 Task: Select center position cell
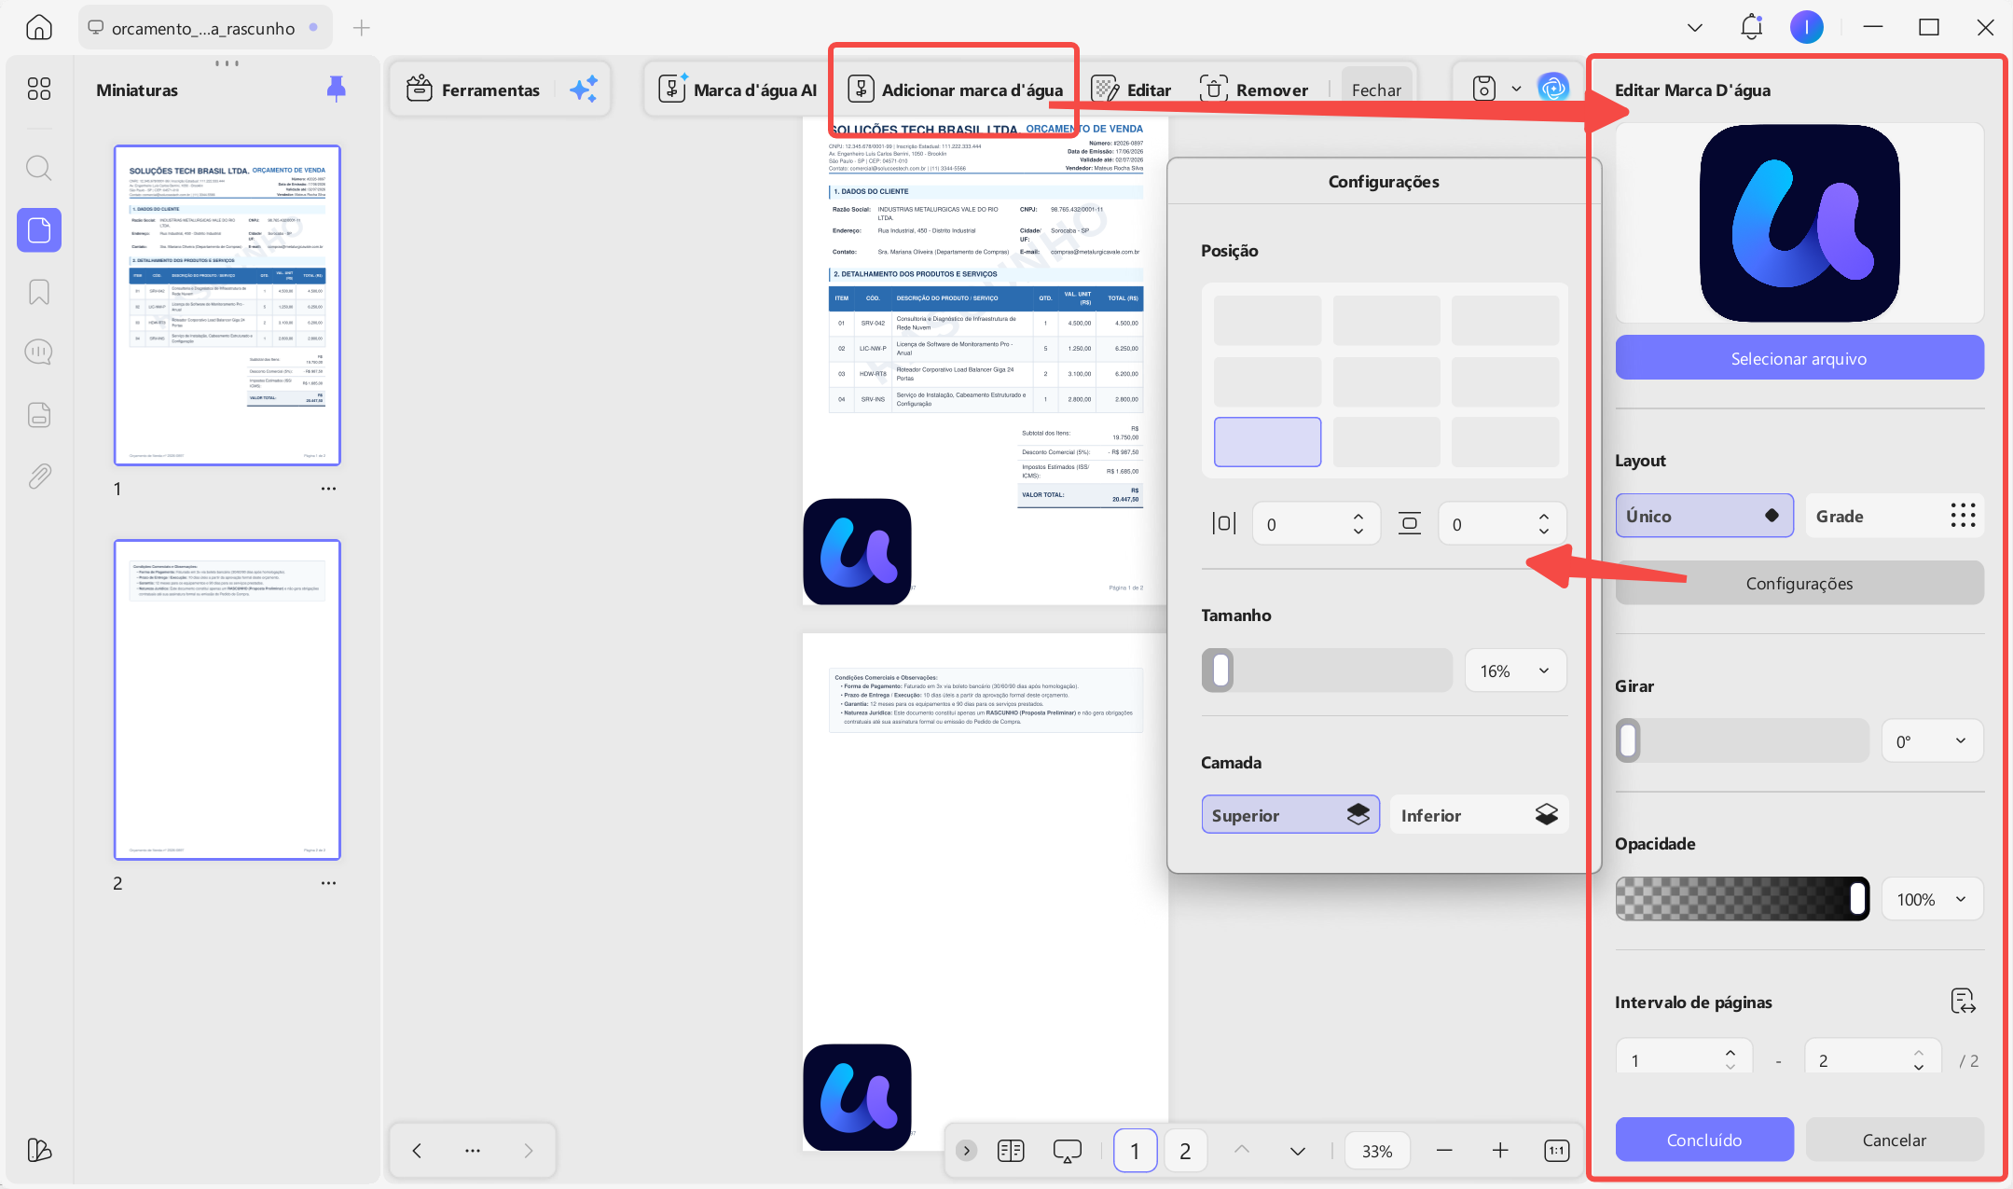(1386, 381)
